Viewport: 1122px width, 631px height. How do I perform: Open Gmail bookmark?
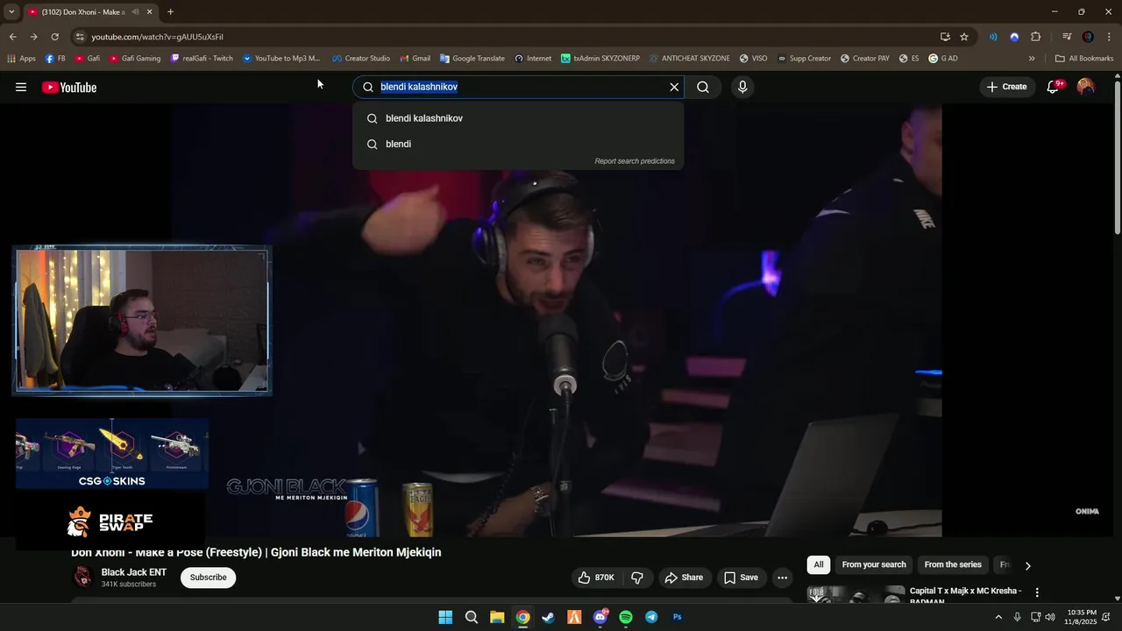(x=415, y=59)
